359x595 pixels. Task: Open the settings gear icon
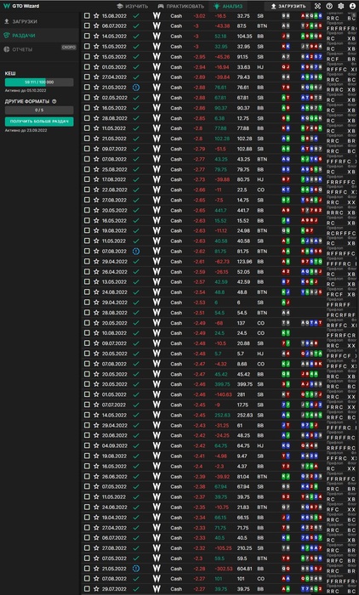pyautogui.click(x=341, y=6)
